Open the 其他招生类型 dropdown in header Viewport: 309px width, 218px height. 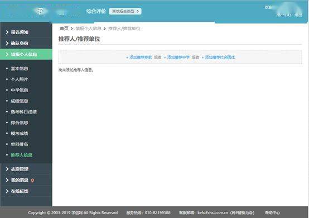125,11
